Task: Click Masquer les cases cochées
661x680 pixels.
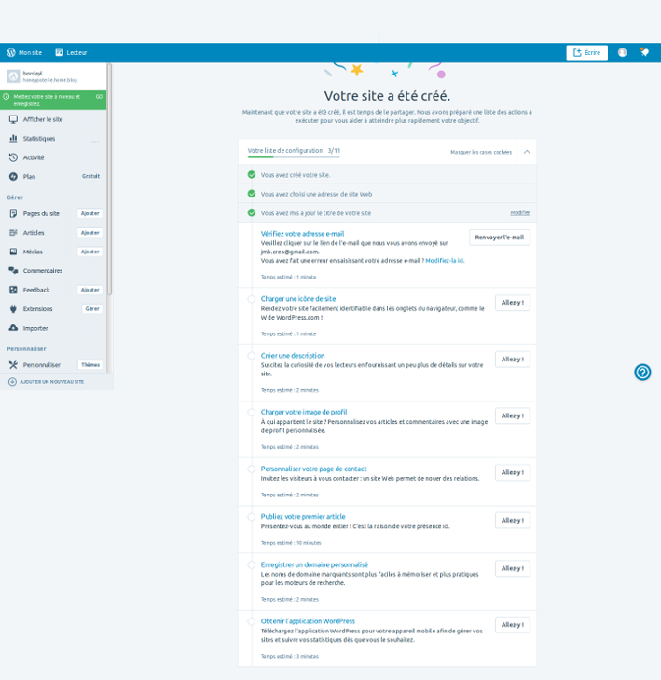Action: coord(480,152)
